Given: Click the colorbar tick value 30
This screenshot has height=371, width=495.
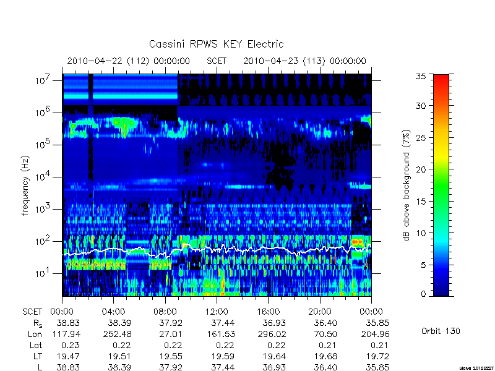Looking at the screenshot, I should (x=421, y=105).
